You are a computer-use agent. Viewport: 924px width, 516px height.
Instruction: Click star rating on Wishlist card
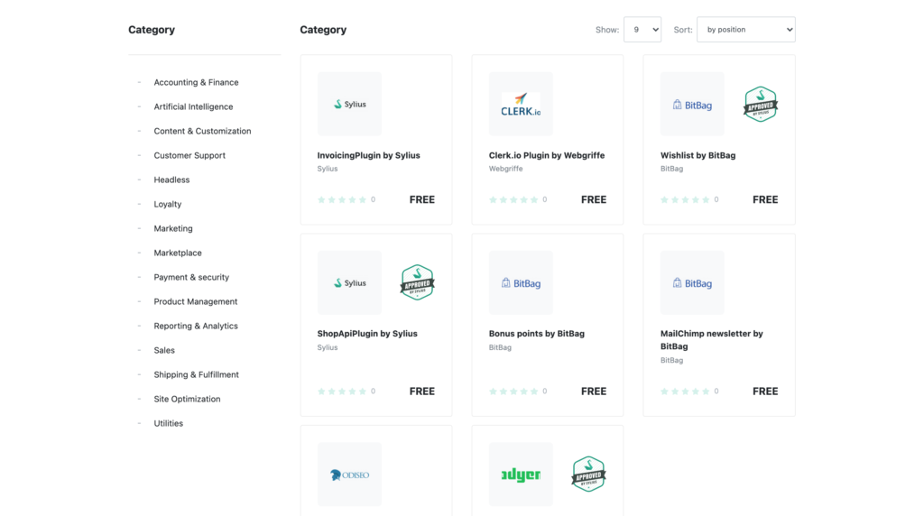[685, 199]
